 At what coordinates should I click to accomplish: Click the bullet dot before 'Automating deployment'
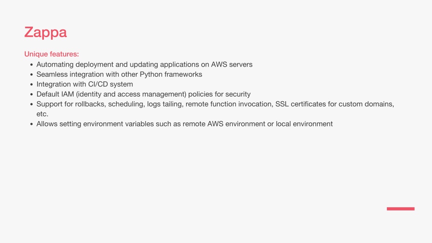point(31,65)
